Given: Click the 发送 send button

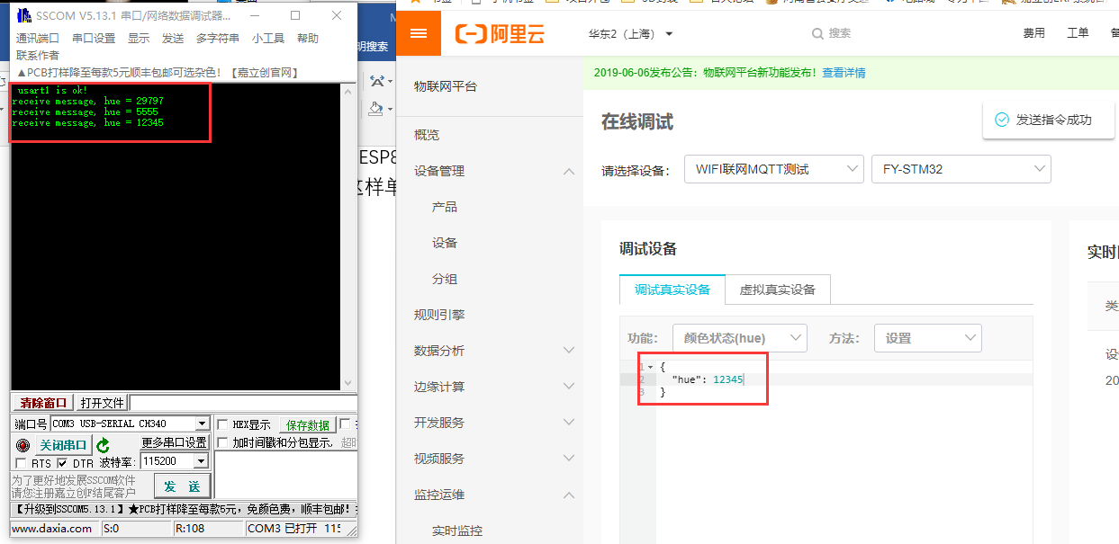Looking at the screenshot, I should 182,486.
